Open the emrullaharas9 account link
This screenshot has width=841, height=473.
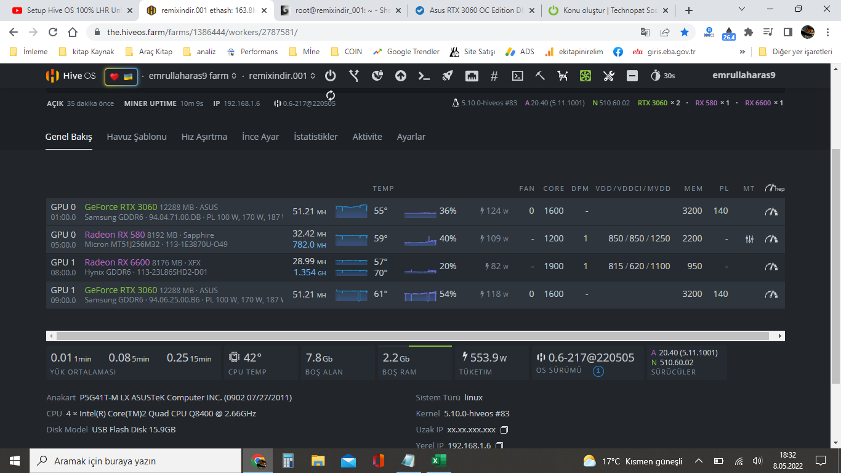click(x=744, y=76)
